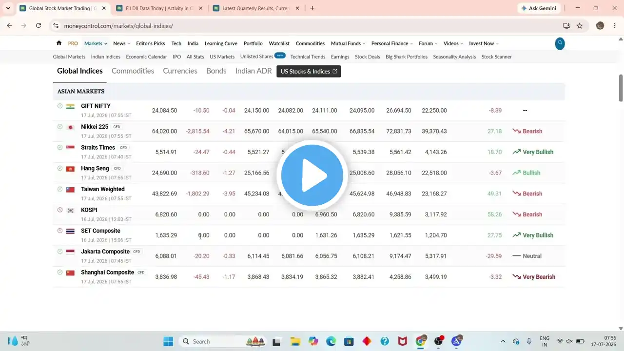The width and height of the screenshot is (624, 351).
Task: Bookmark this page with the star icon
Action: coord(580,26)
